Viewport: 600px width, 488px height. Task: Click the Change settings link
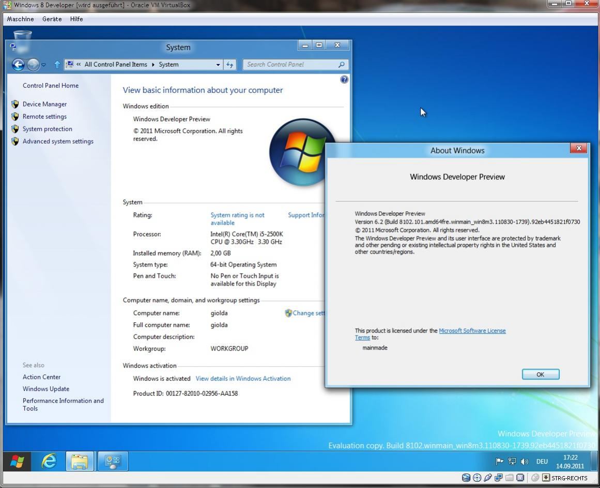pos(309,313)
